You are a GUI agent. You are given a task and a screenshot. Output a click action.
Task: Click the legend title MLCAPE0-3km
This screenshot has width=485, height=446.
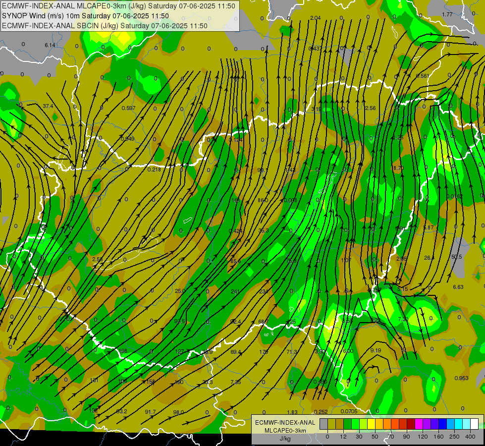285,431
